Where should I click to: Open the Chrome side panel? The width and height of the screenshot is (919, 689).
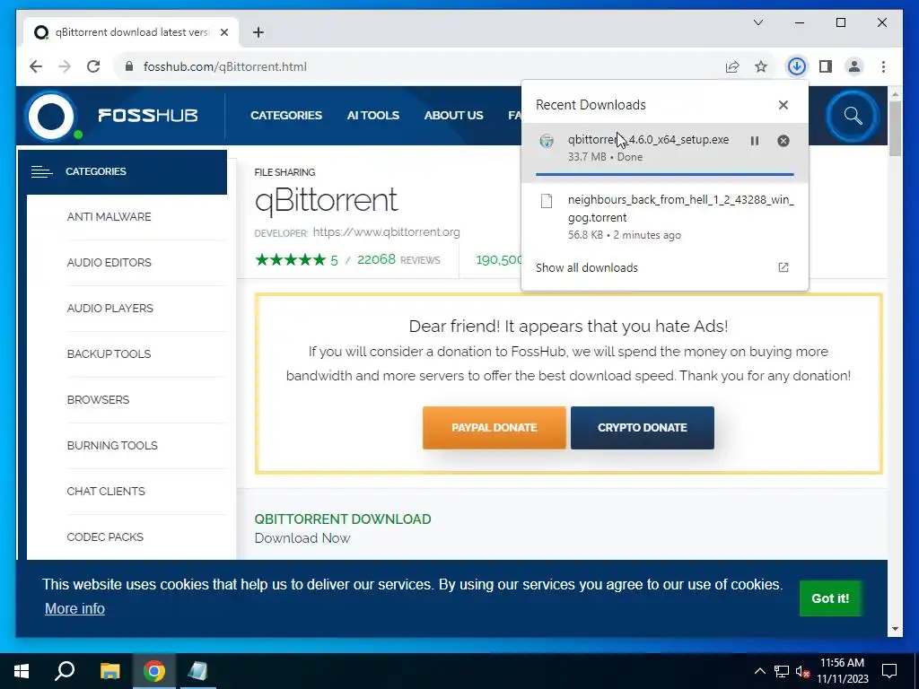click(826, 66)
